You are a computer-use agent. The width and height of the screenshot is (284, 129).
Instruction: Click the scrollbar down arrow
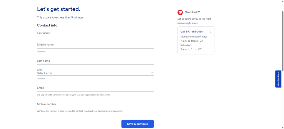(282, 128)
